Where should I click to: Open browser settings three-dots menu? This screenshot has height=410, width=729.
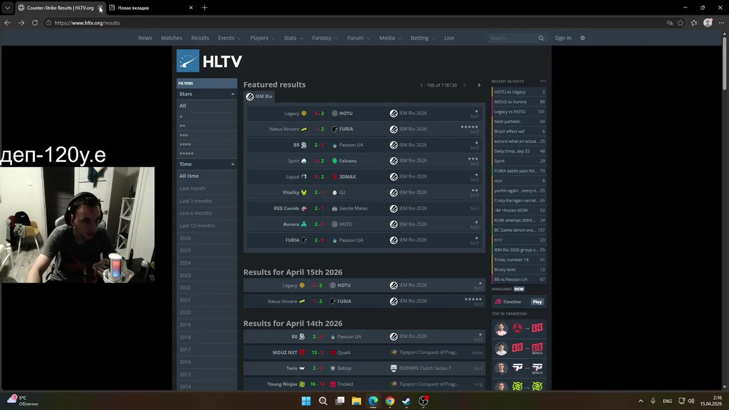coord(721,23)
